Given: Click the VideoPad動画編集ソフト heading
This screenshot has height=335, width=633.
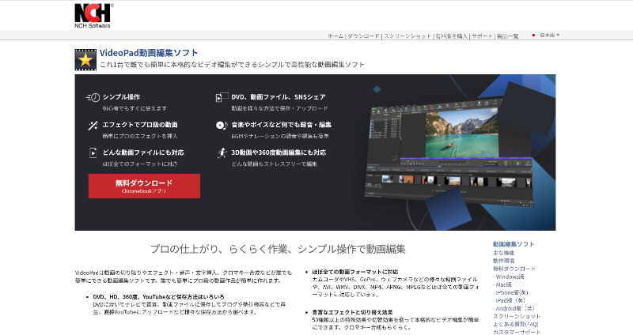Looking at the screenshot, I should pyautogui.click(x=149, y=53).
